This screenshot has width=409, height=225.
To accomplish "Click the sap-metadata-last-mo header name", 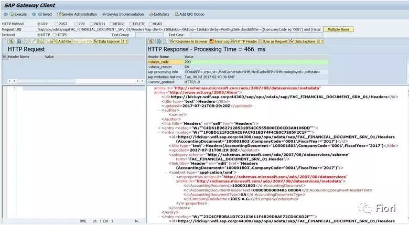I will [164, 77].
